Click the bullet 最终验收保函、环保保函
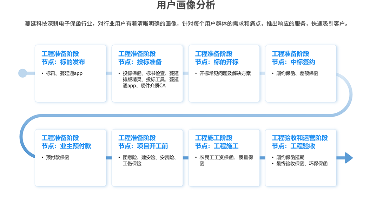Image resolution: width=370 pixels, height=197 pixels. (x=302, y=164)
